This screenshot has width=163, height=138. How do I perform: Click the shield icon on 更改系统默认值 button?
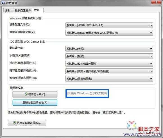15,123
